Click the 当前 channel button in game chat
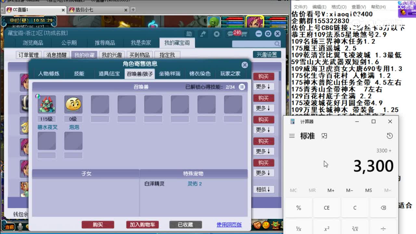Viewport: 416px width, 234px height. click(x=9, y=227)
